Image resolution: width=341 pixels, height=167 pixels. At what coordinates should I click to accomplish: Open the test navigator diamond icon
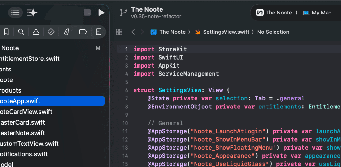pos(51,32)
